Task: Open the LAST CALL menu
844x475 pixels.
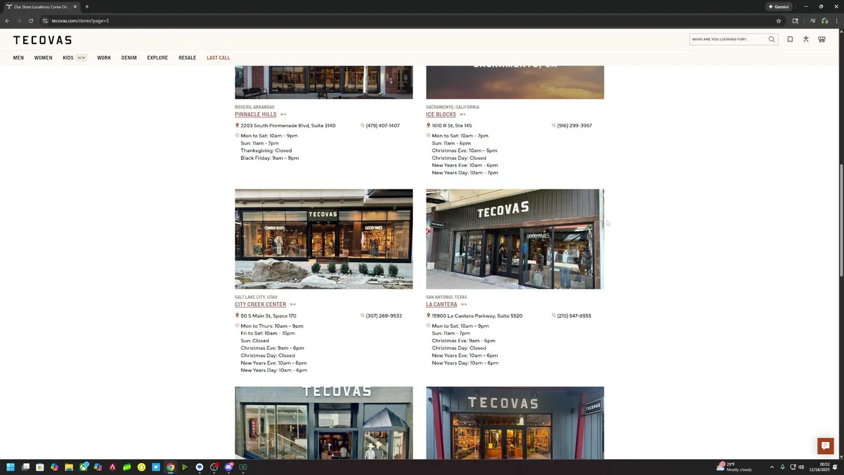Action: pyautogui.click(x=218, y=58)
